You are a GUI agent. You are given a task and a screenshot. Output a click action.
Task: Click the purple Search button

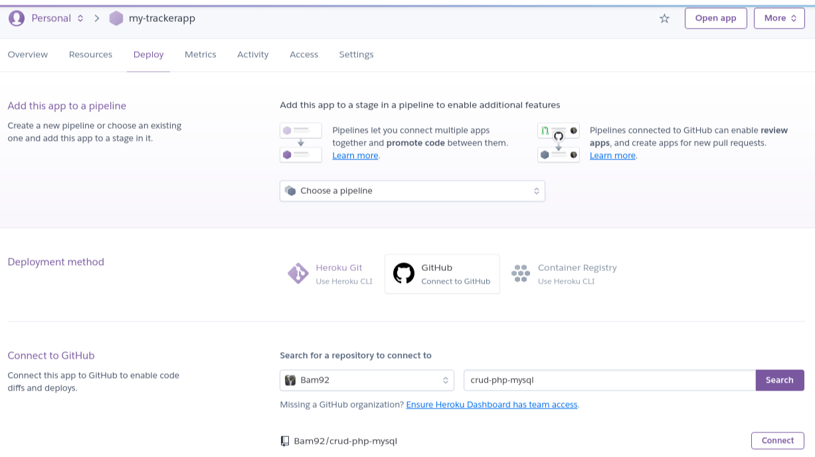pyautogui.click(x=780, y=380)
